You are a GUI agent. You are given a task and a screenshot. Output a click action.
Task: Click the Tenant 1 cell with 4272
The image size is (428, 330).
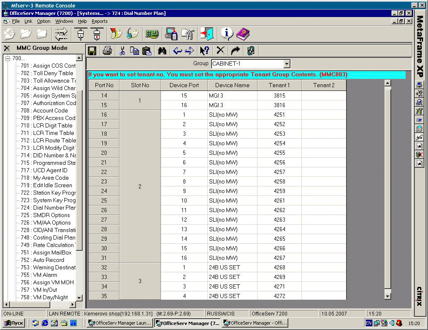point(279,296)
